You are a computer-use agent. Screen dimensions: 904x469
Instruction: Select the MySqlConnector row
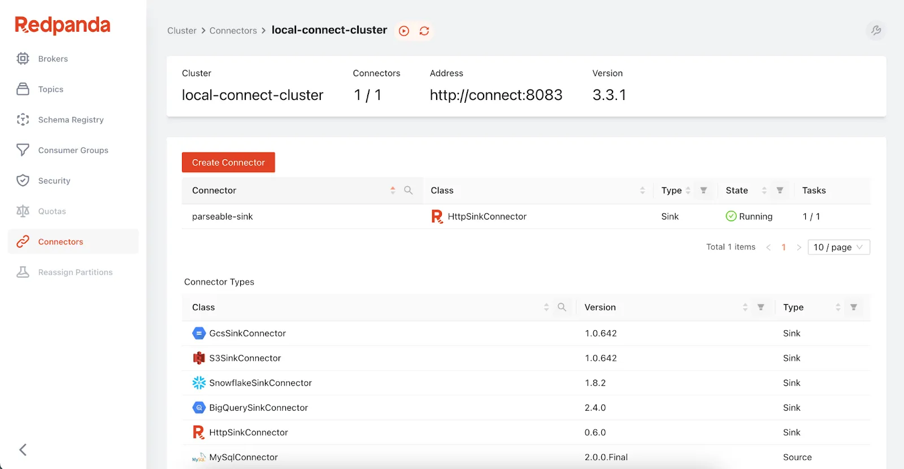[526, 457]
